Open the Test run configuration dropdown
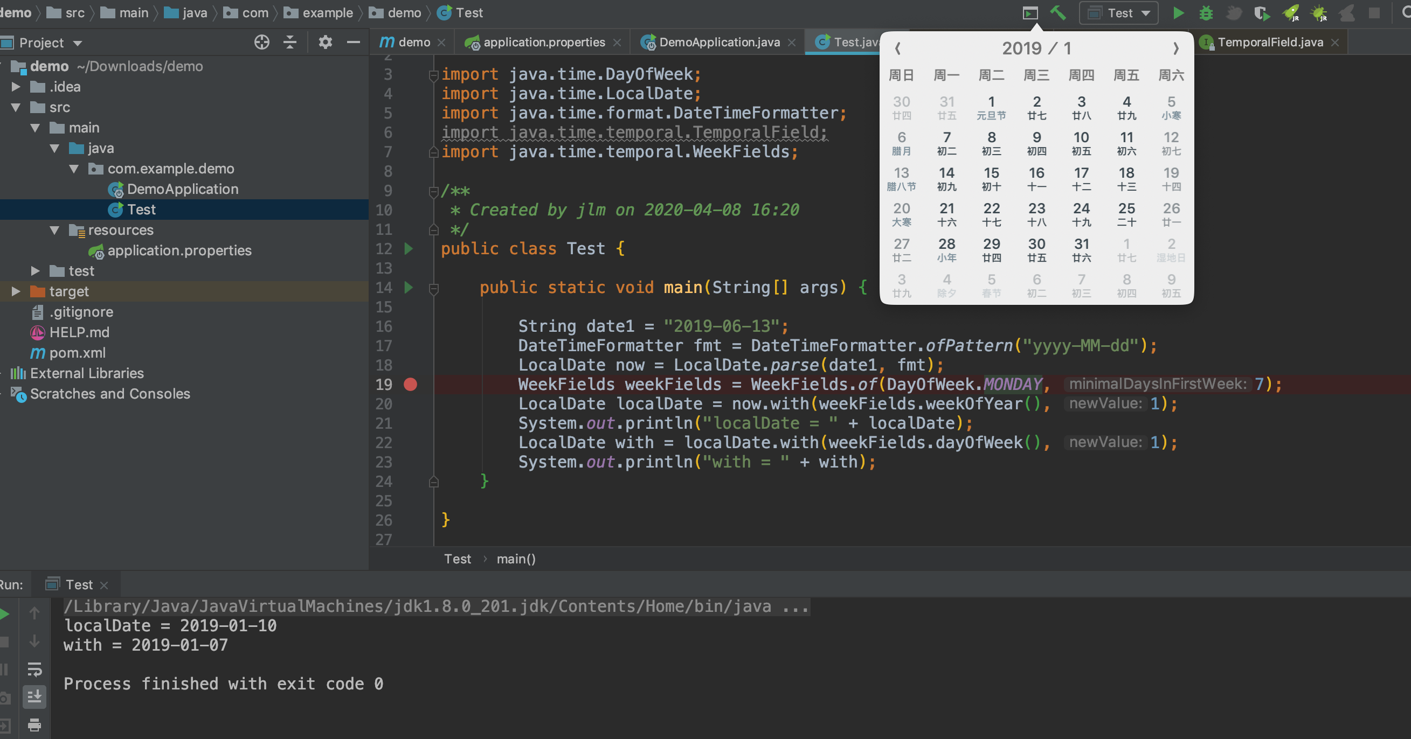The width and height of the screenshot is (1411, 739). tap(1118, 12)
